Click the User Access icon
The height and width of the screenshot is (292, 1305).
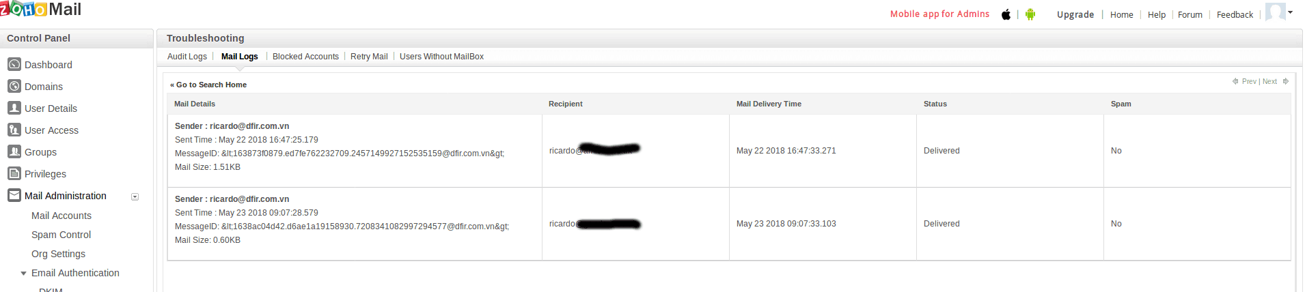coord(14,130)
